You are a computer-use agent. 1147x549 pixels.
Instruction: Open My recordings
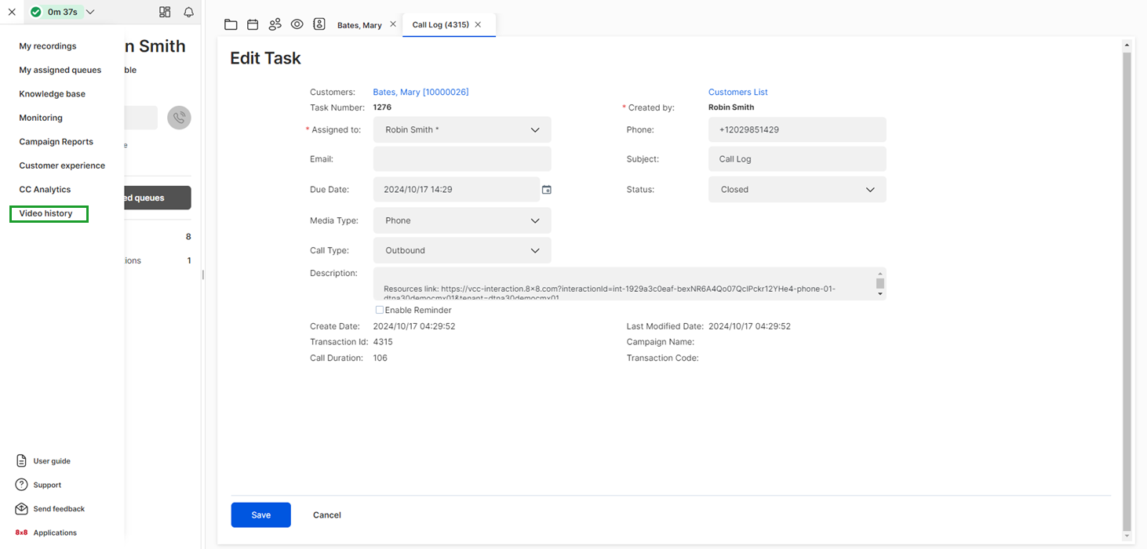click(48, 46)
